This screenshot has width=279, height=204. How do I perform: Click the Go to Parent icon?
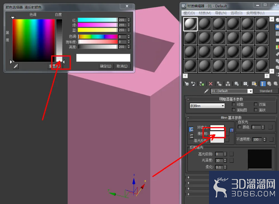pyautogui.click(x=269, y=84)
